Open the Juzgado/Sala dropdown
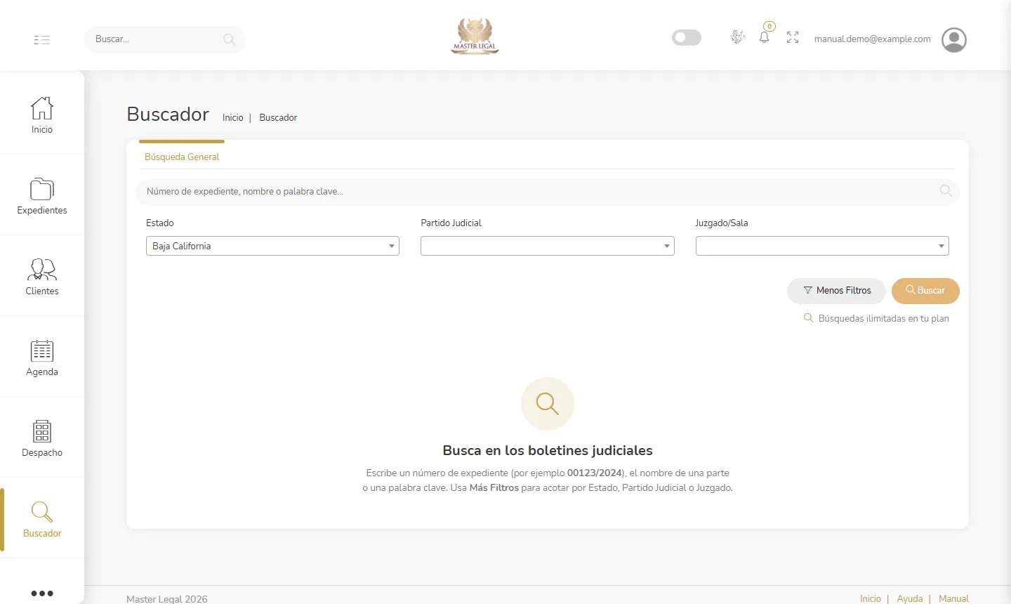This screenshot has width=1011, height=604. [822, 246]
